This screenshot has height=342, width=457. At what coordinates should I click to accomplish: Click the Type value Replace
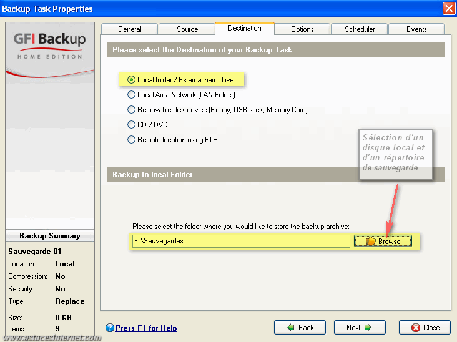pyautogui.click(x=70, y=301)
